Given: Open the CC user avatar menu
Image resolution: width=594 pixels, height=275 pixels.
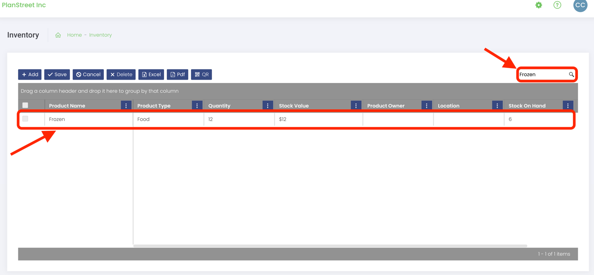Looking at the screenshot, I should (x=580, y=5).
